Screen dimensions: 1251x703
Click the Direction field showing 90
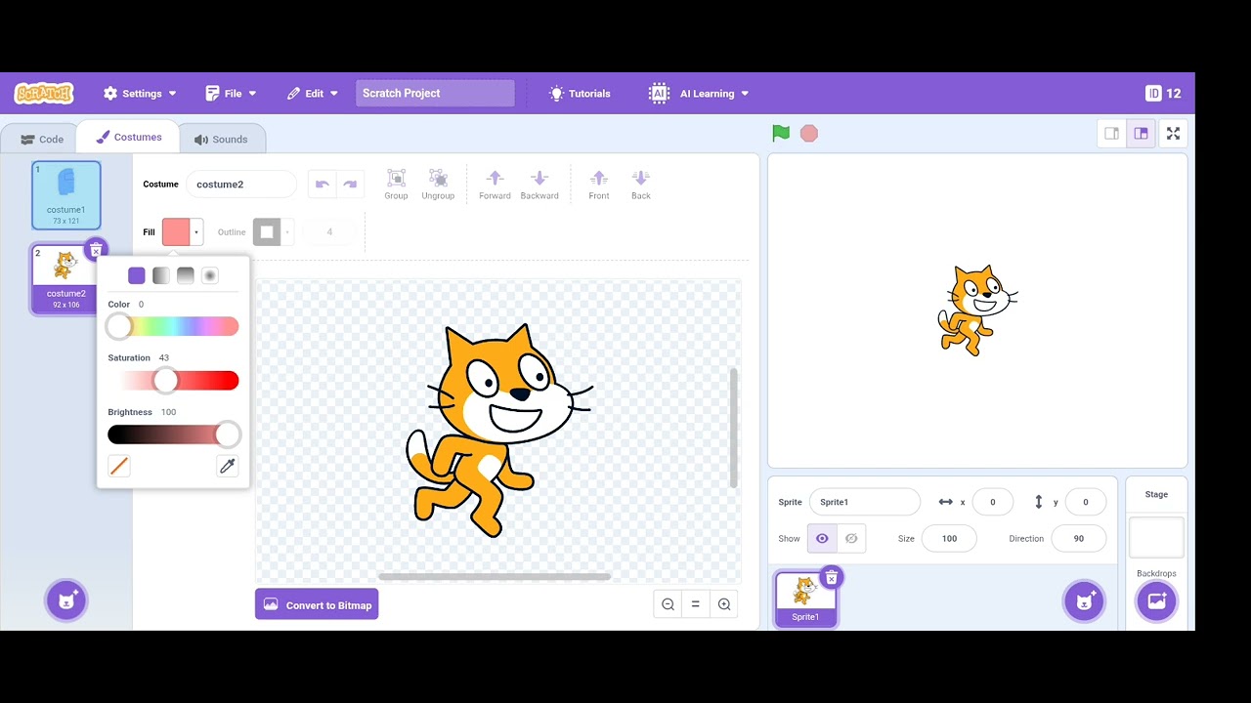pyautogui.click(x=1079, y=539)
